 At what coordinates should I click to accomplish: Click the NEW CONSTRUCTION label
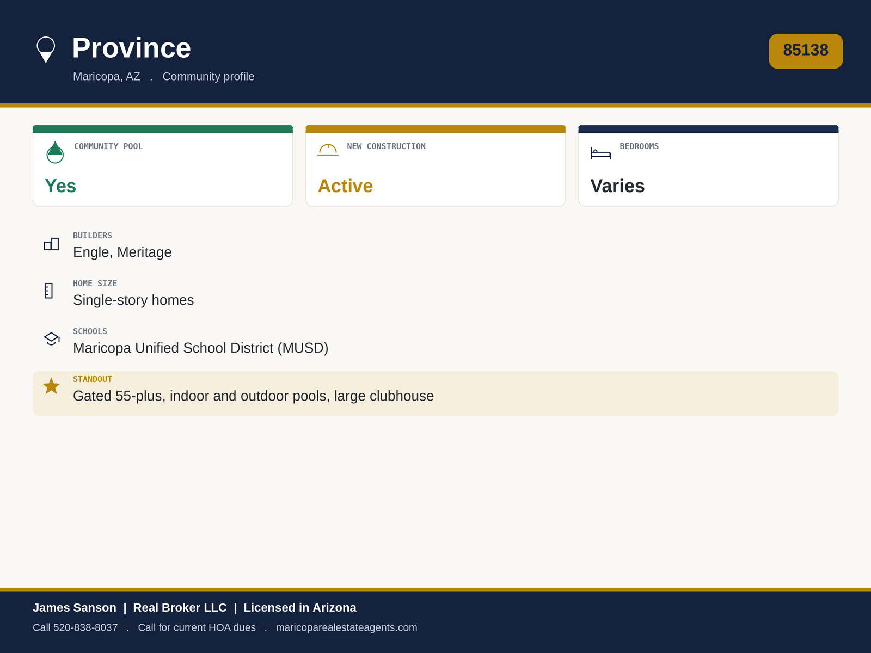point(387,146)
